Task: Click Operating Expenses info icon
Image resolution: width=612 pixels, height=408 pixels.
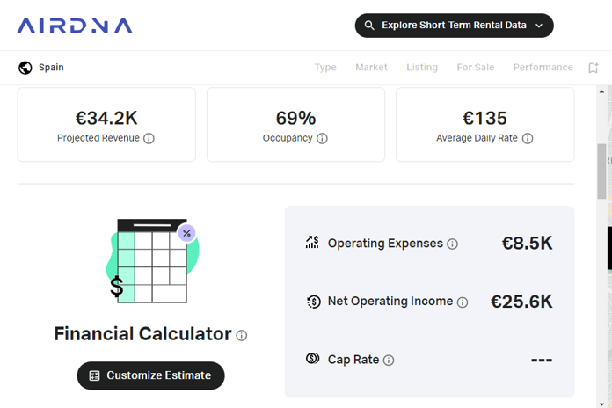Action: coord(453,244)
